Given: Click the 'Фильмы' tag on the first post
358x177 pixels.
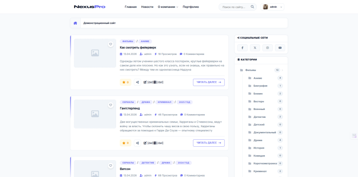Looking at the screenshot, I should tap(128, 41).
